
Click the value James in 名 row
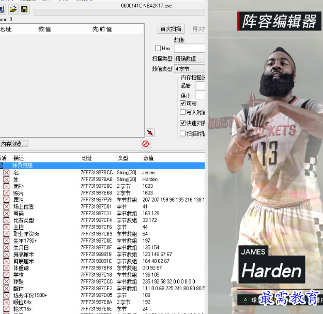[x=148, y=173]
